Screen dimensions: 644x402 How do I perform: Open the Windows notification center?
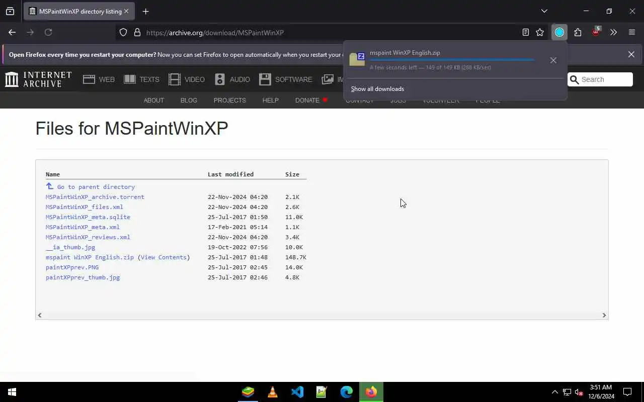pos(627,392)
